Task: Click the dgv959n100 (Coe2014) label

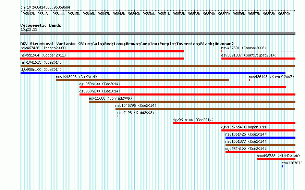Action: coord(100,84)
